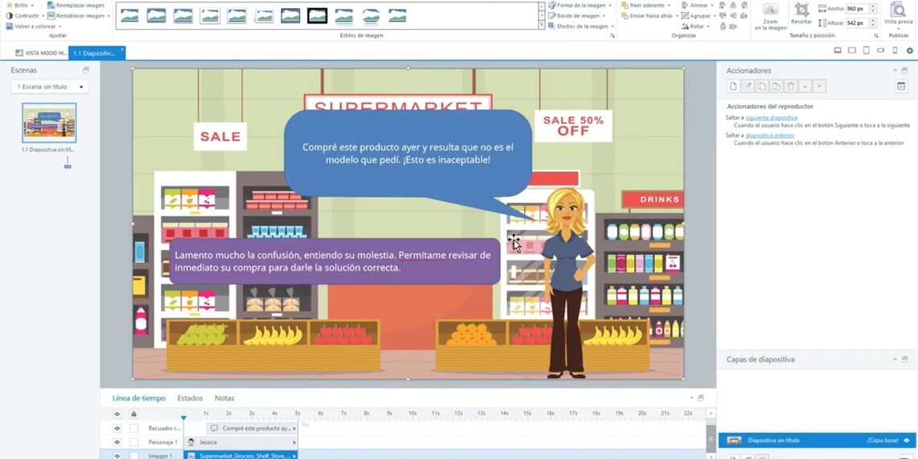Click the copy trigger icon

coord(762,87)
